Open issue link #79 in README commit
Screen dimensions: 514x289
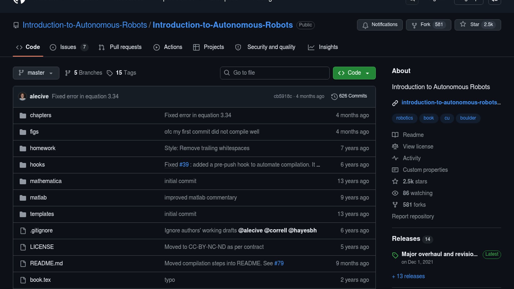tap(279, 264)
